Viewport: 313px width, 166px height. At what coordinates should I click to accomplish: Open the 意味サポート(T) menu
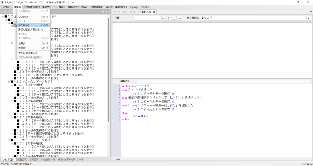coord(49,7)
